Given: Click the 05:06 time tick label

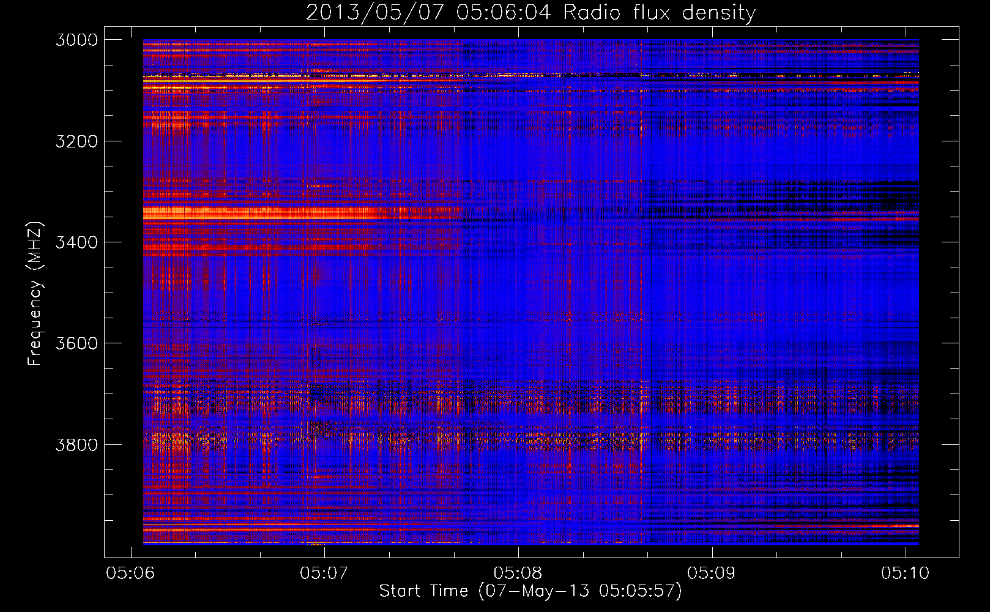Looking at the screenshot, I should [130, 573].
